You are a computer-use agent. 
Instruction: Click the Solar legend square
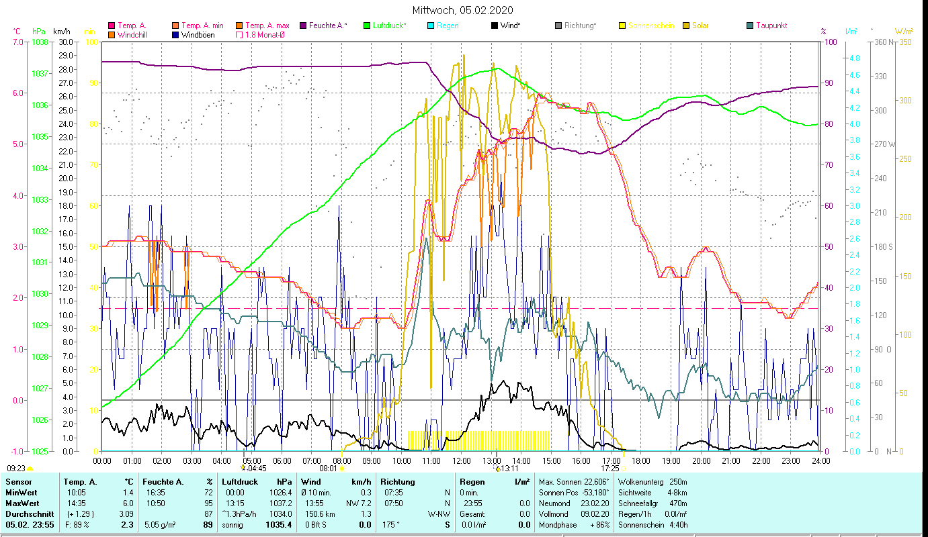[686, 26]
